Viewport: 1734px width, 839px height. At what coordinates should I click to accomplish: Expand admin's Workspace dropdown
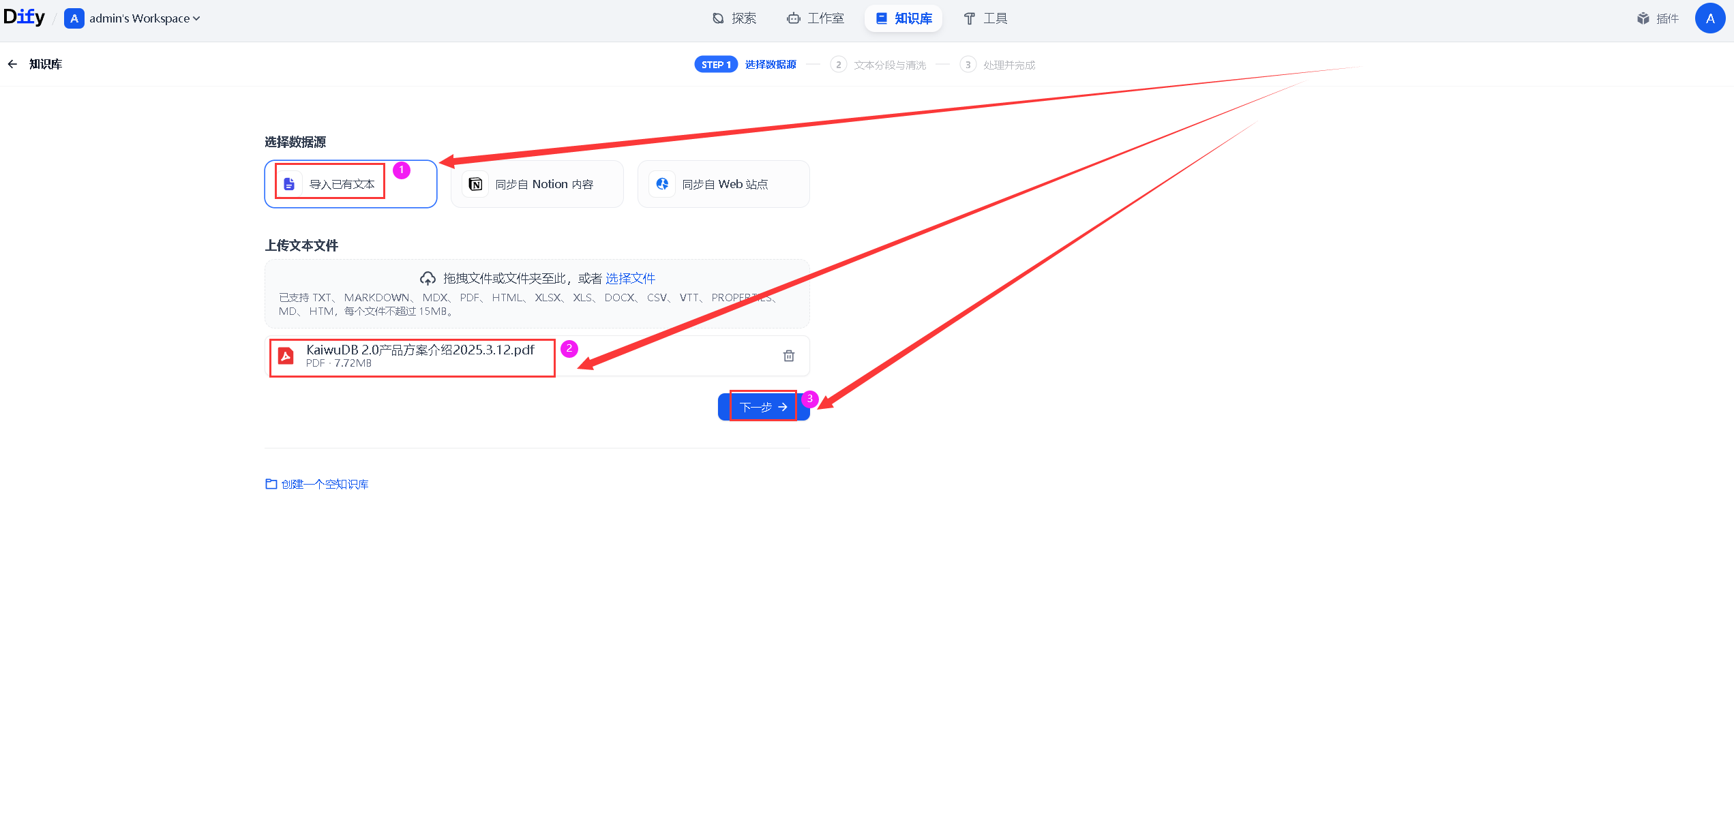pyautogui.click(x=145, y=18)
